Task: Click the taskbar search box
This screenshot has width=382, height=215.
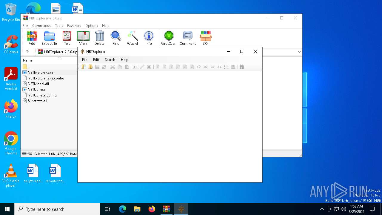Action: pyautogui.click(x=57, y=209)
